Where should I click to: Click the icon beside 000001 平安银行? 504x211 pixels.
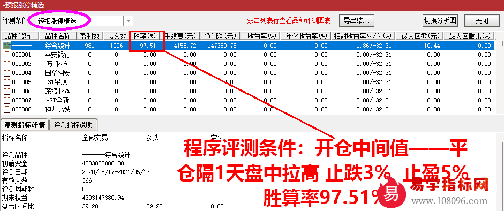pos(6,55)
